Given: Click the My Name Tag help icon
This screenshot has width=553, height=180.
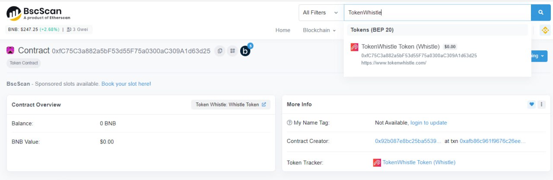Looking at the screenshot, I should (289, 123).
